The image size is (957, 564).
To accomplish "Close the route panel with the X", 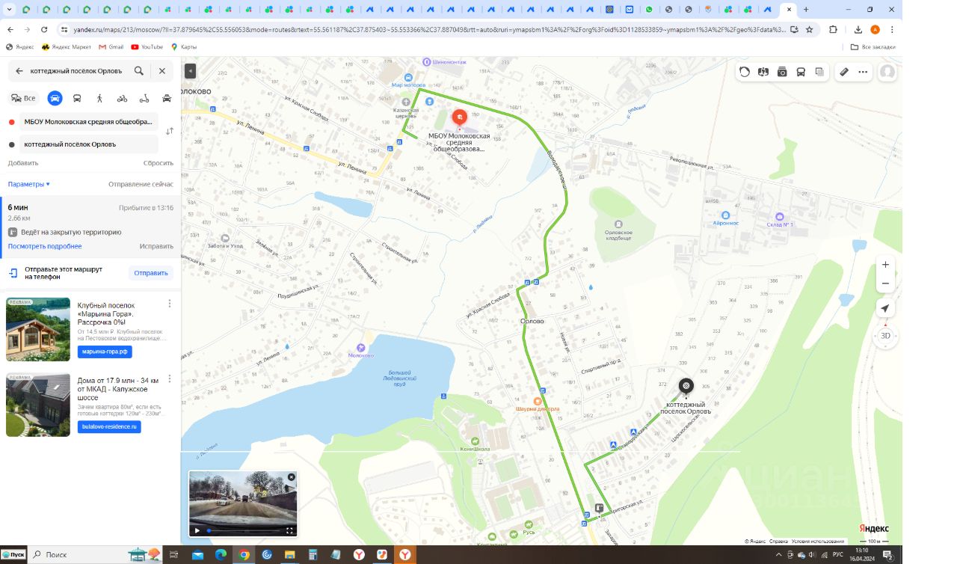I will [x=162, y=71].
